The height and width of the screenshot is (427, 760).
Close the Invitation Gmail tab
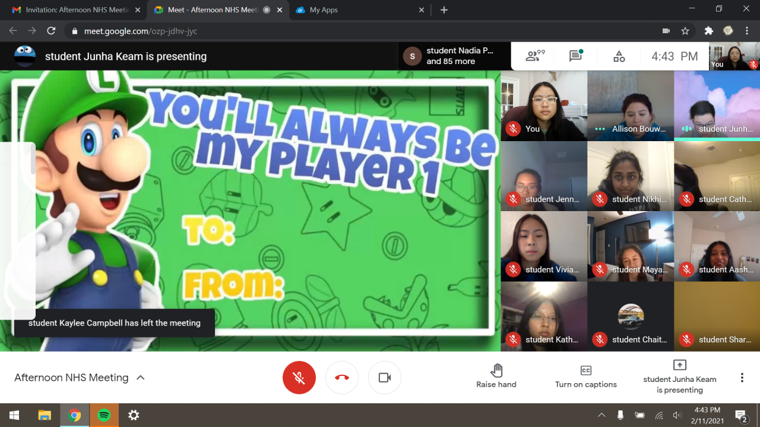coord(138,10)
